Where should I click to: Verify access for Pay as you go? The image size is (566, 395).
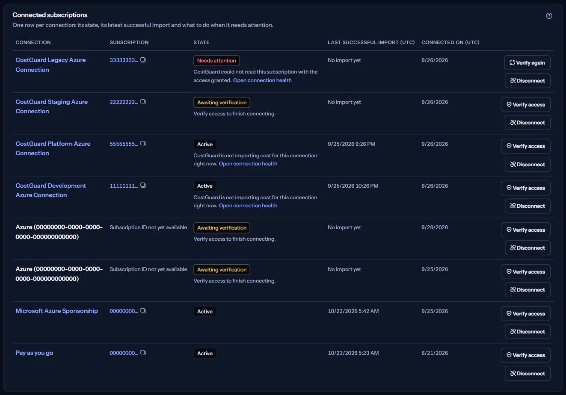(x=525, y=355)
